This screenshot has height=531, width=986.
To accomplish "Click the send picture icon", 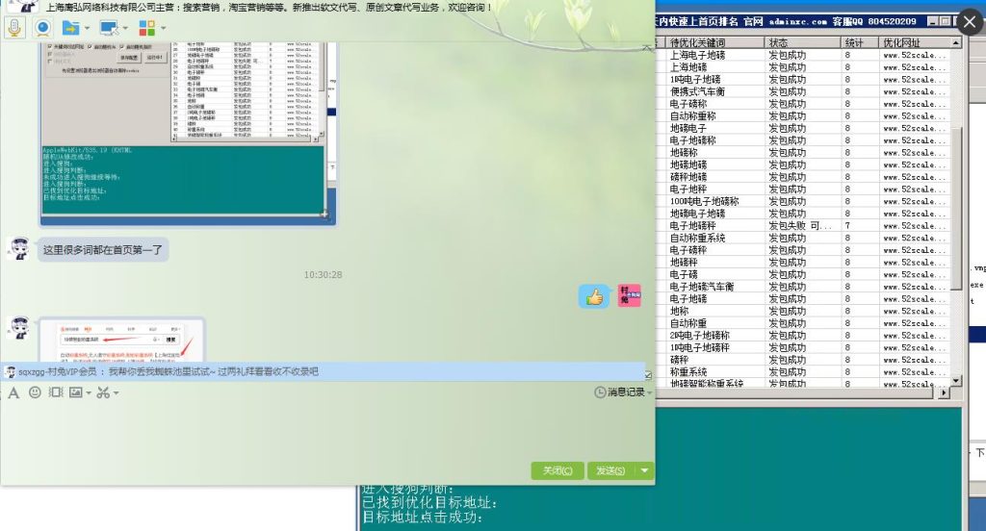I will [x=76, y=392].
